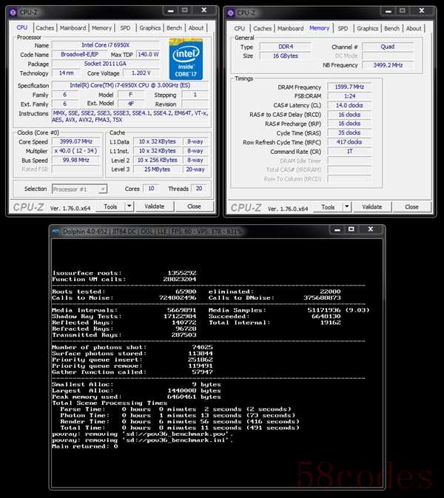Click Dolphin icon in emulator title bar
The image size is (444, 498).
pos(56,231)
